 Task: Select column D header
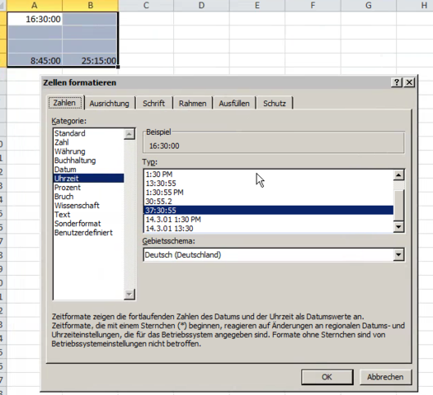(201, 5)
